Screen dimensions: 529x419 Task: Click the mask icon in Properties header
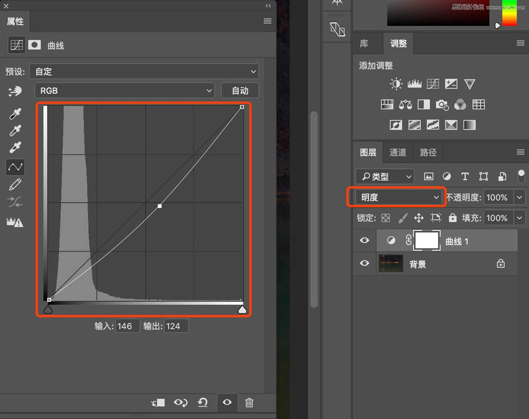pos(35,45)
